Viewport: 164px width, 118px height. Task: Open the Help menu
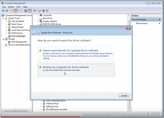pyautogui.click(x=25, y=7)
